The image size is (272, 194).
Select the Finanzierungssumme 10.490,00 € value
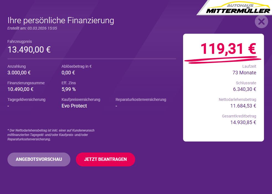[x=20, y=89]
